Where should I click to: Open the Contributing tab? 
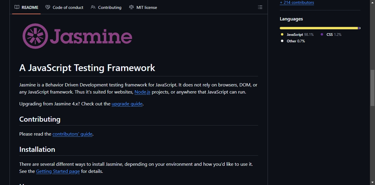(106, 7)
